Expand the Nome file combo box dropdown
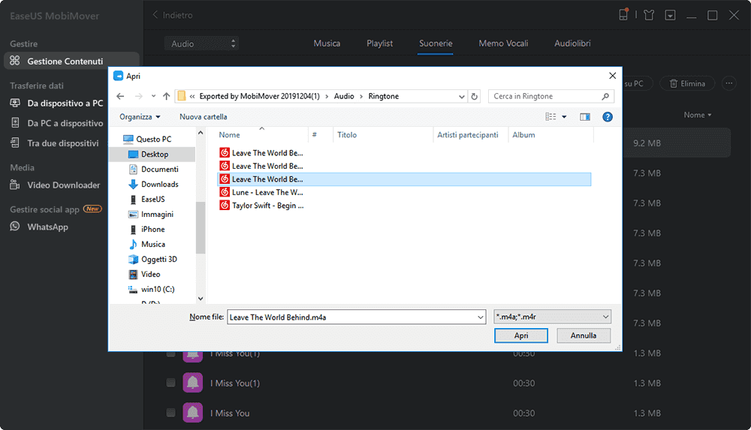Image resolution: width=751 pixels, height=430 pixels. pos(480,317)
